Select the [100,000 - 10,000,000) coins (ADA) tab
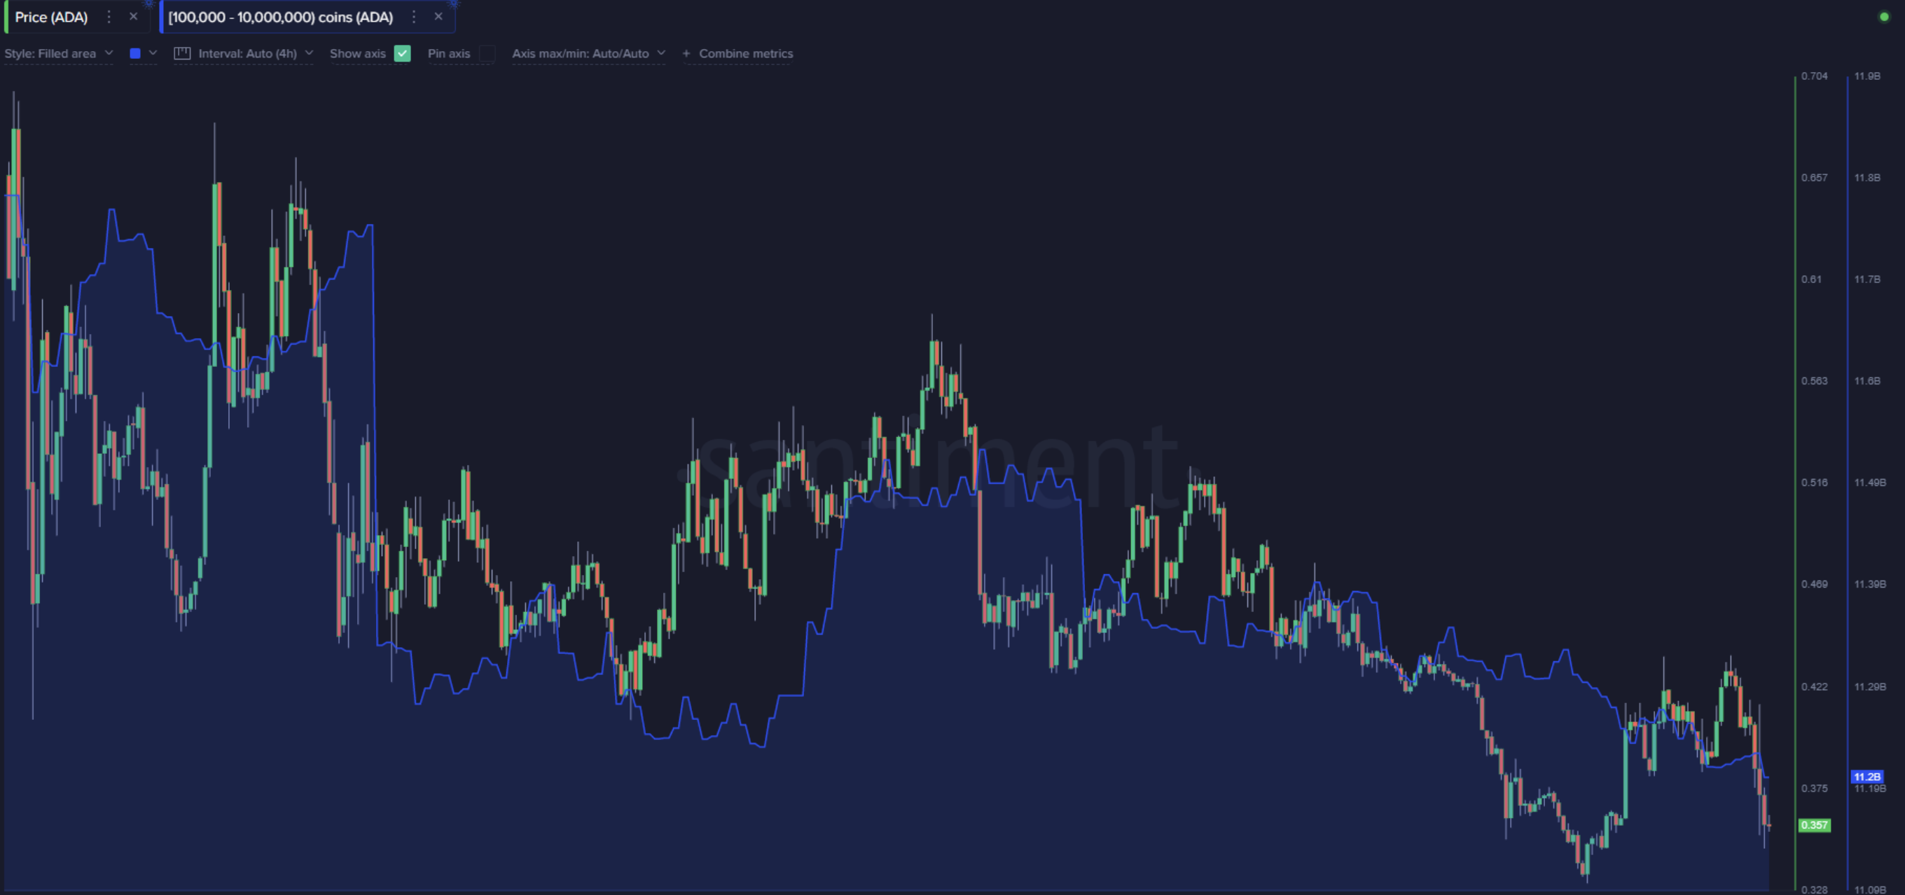Image resolution: width=1905 pixels, height=895 pixels. tap(280, 16)
